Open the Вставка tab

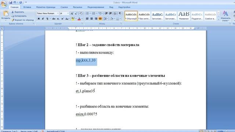click(x=27, y=7)
